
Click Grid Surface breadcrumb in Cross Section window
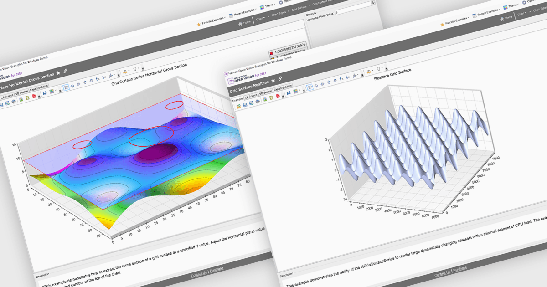299,9
